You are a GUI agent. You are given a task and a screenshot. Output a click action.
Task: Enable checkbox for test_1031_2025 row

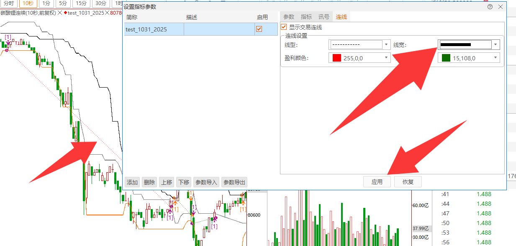coord(259,29)
